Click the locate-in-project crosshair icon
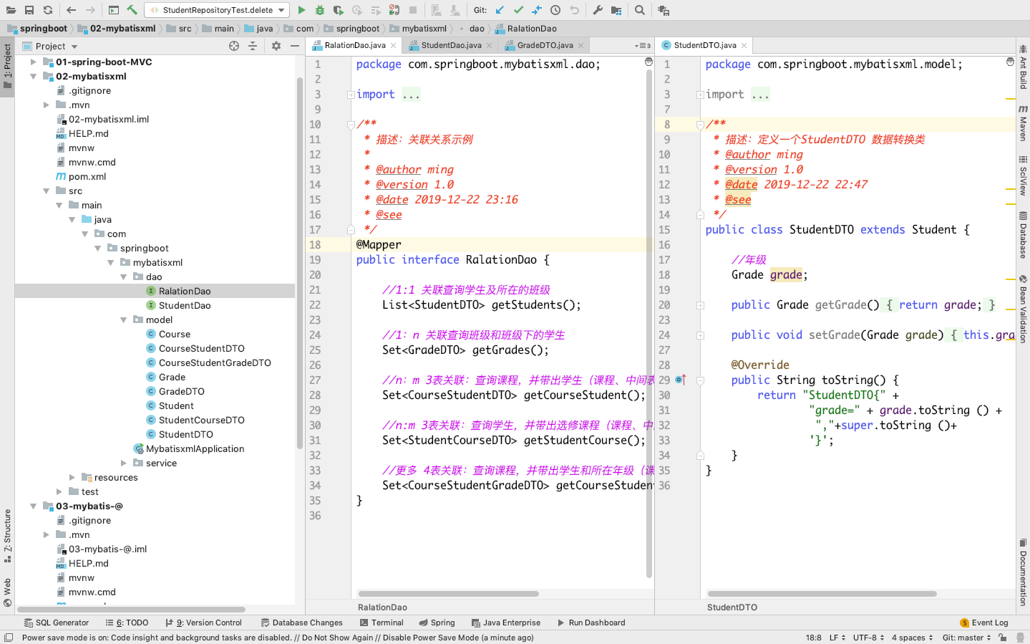The height and width of the screenshot is (644, 1030). point(234,46)
